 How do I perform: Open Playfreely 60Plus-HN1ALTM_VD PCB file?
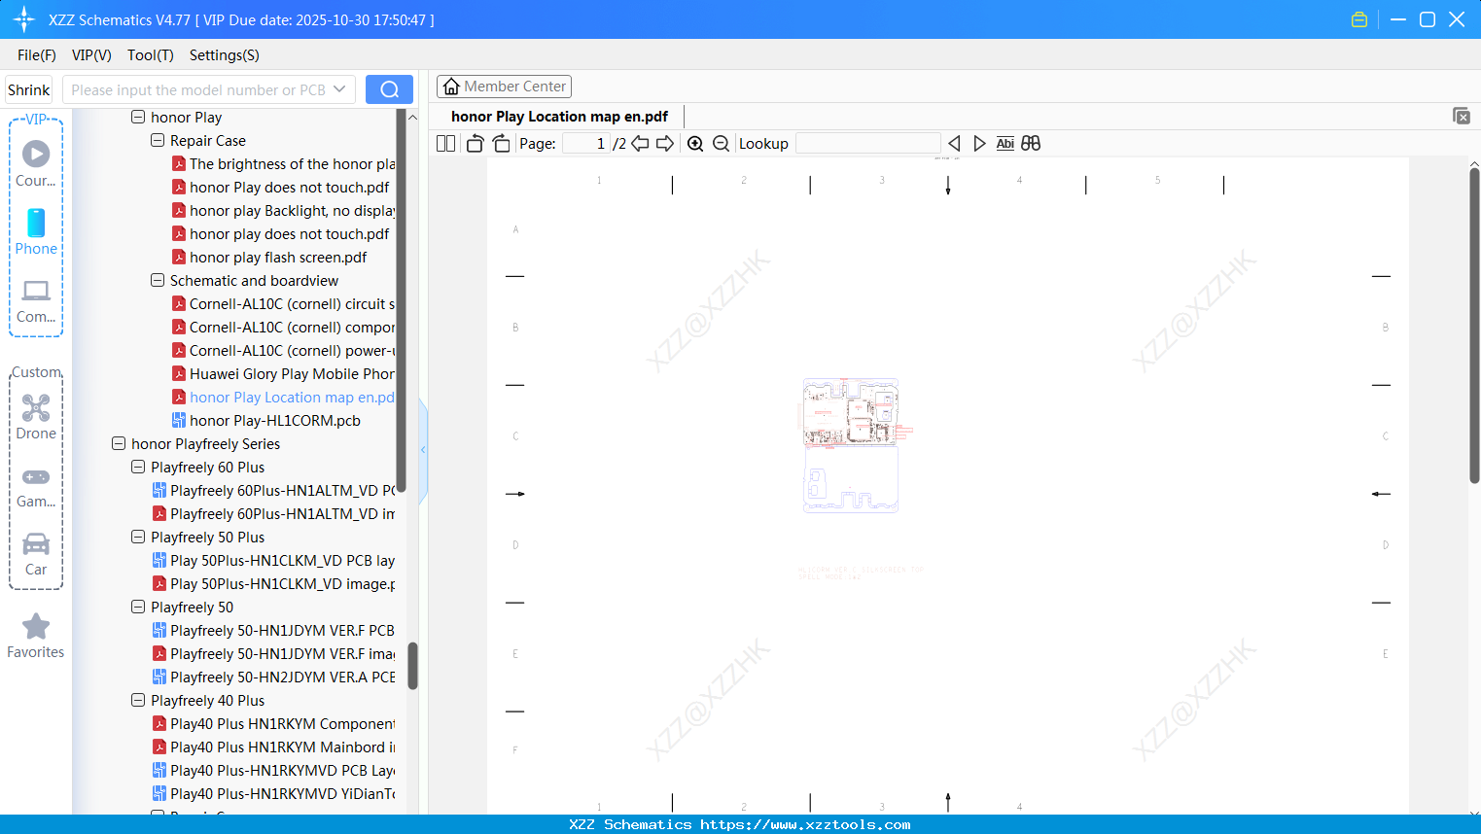pos(282,490)
